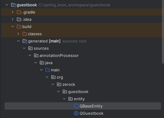Expand the .gradle folder

[13, 12]
